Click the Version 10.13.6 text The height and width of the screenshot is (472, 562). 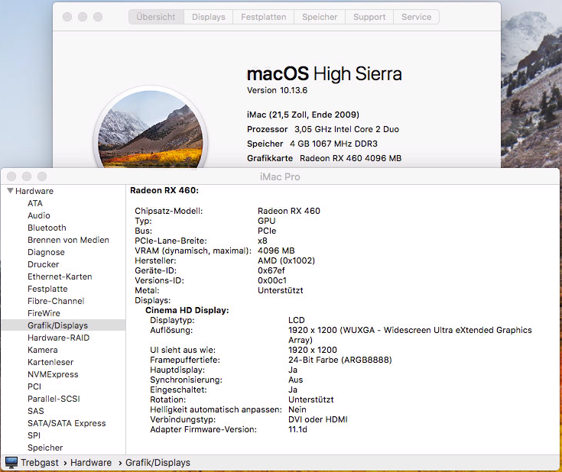(277, 90)
